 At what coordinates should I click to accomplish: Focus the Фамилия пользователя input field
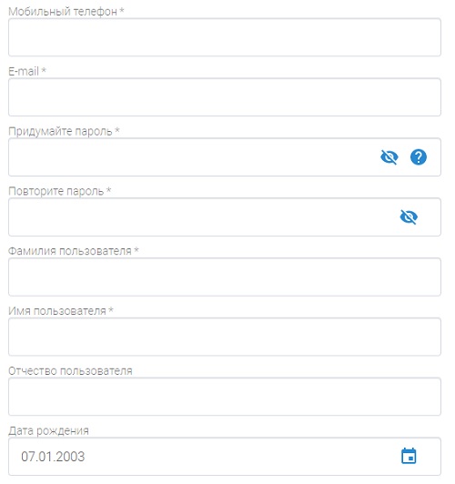[x=225, y=277]
